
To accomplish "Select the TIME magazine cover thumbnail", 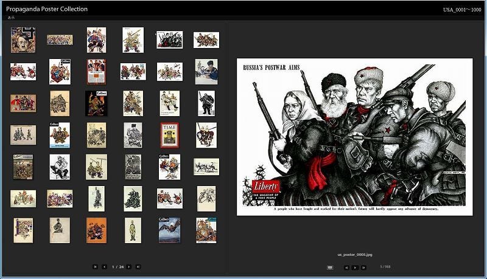I will pyautogui.click(x=170, y=135).
